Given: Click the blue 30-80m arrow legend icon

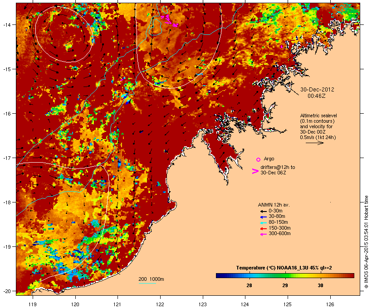Looking at the screenshot, I should pos(264,217).
